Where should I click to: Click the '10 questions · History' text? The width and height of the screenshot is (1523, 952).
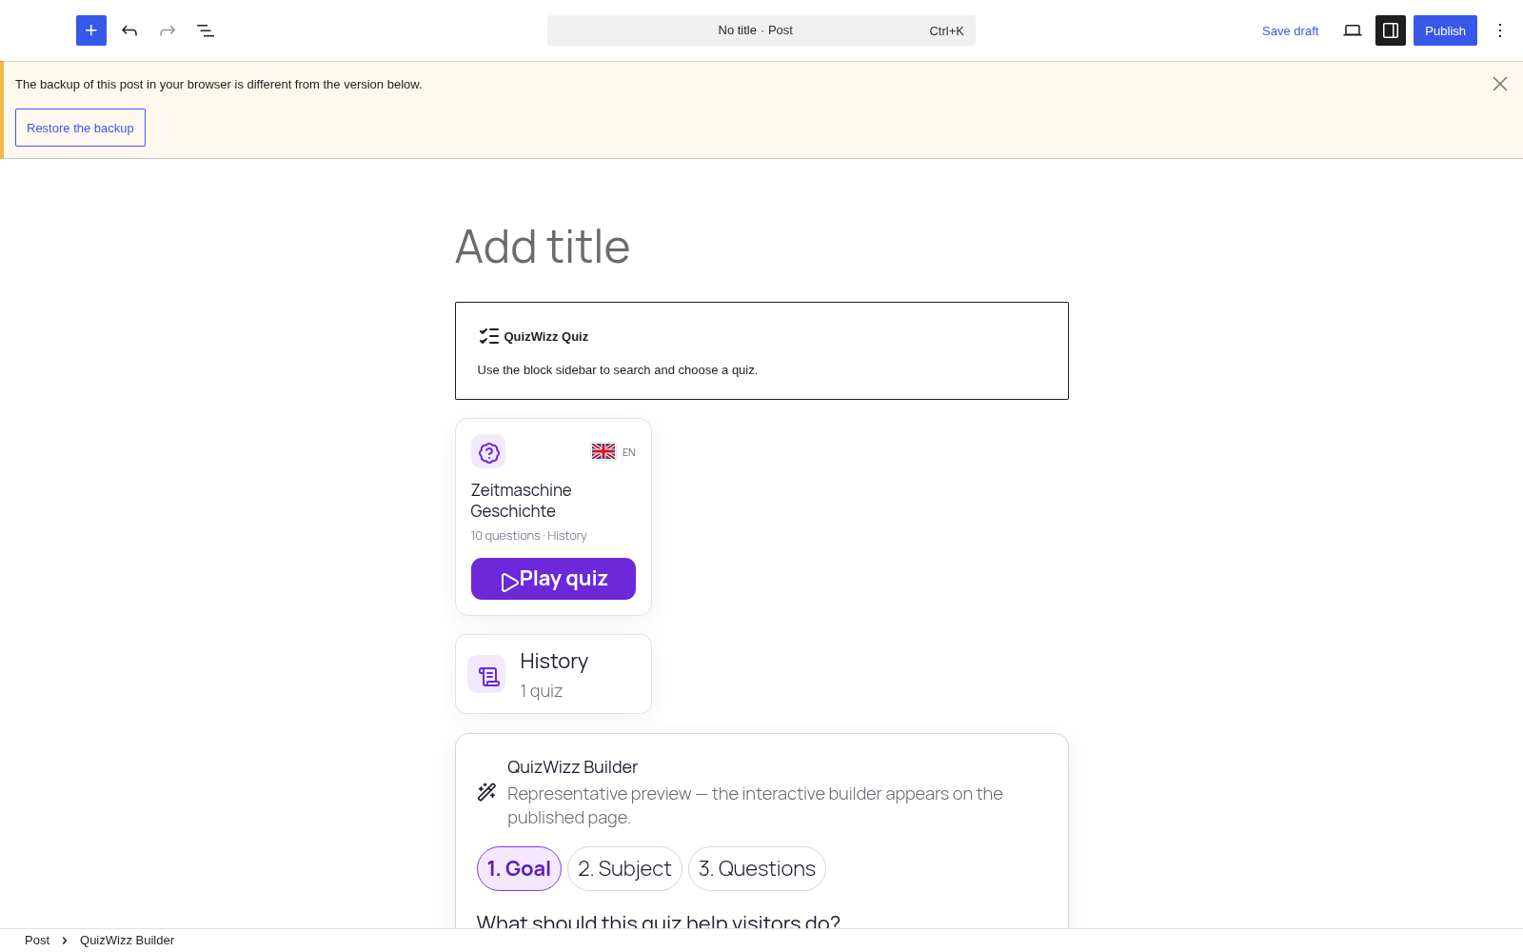528,536
